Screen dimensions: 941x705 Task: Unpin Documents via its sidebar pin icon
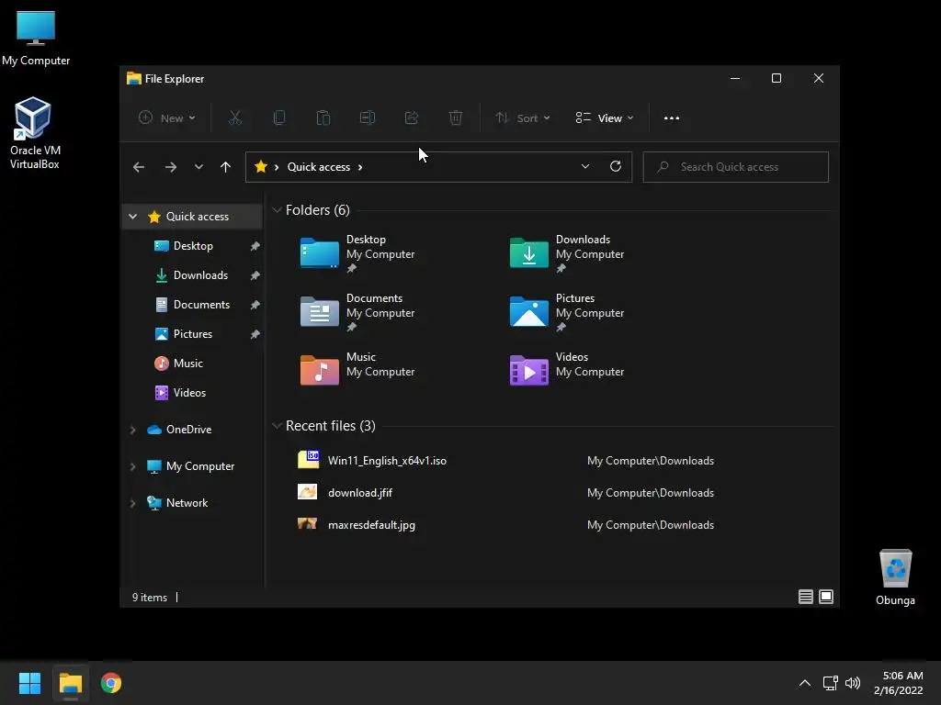(x=255, y=305)
